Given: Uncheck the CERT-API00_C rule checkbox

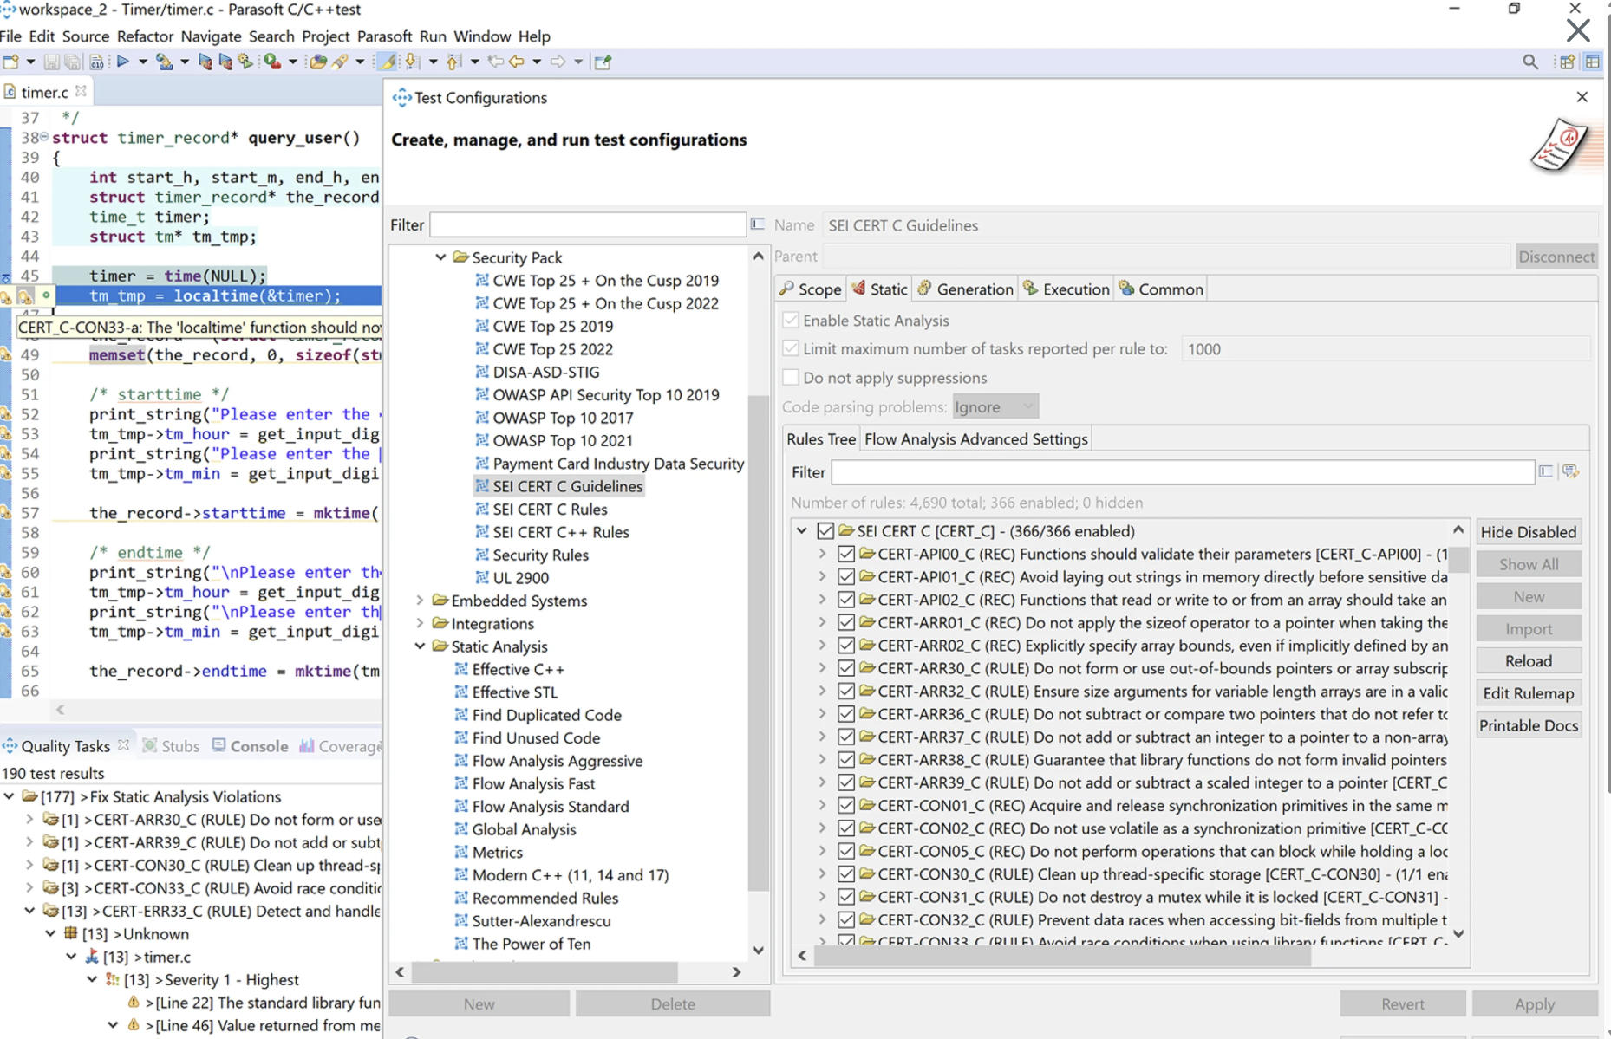Looking at the screenshot, I should pyautogui.click(x=846, y=554).
